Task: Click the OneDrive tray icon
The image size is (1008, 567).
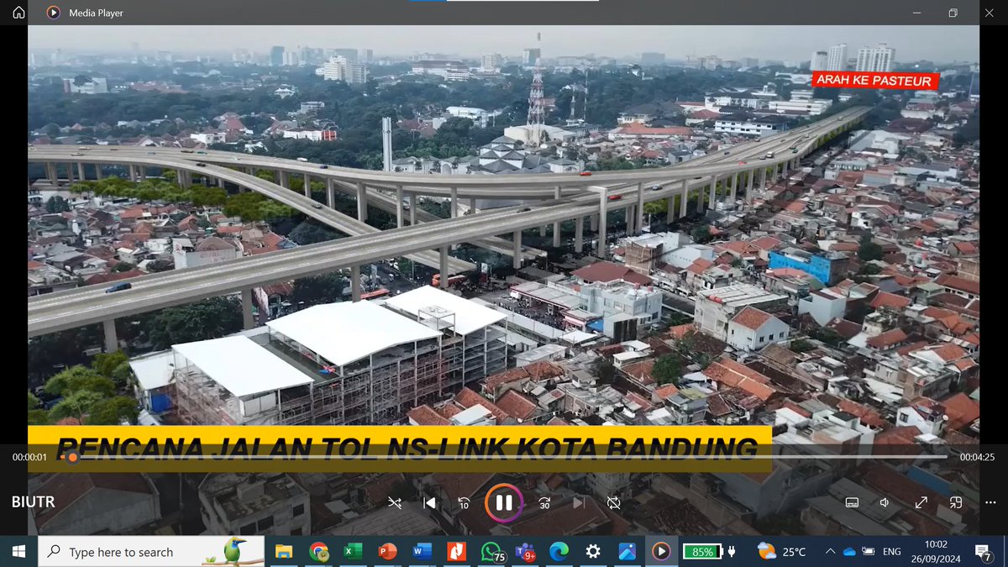Action: pos(848,552)
